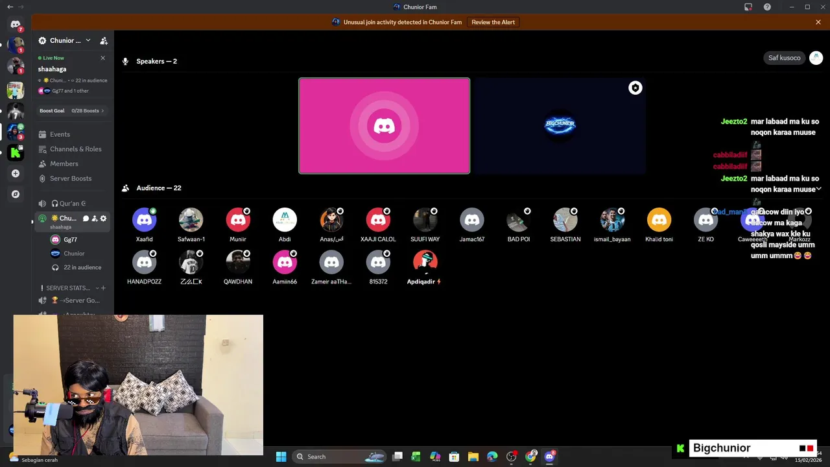Open the Discover servers compass icon
This screenshot has height=467, width=830.
[16, 194]
